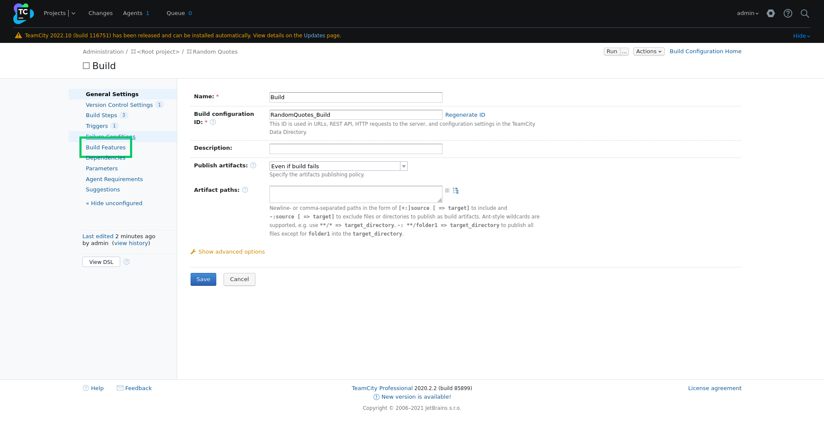Open Random Quotes breadcrumb link

pyautogui.click(x=215, y=52)
